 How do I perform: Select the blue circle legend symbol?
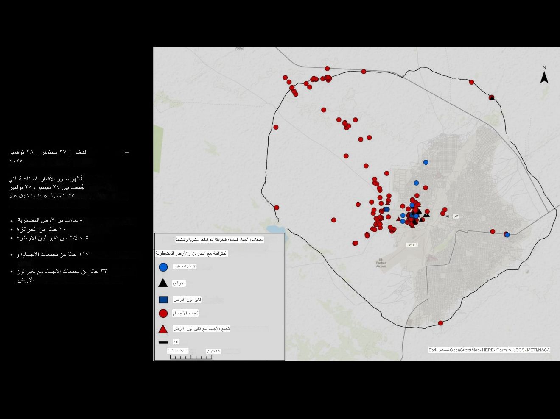[x=163, y=267]
